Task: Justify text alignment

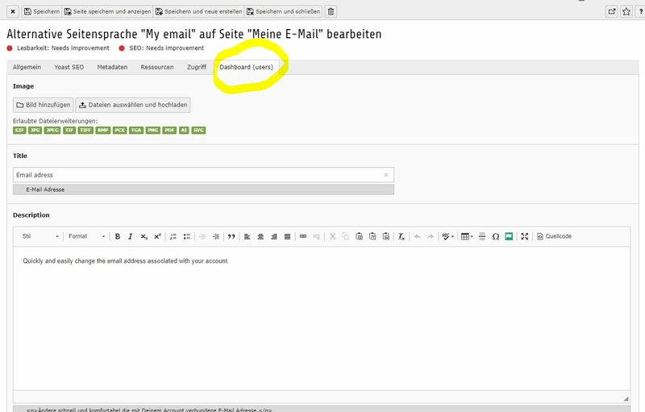Action: 287,236
